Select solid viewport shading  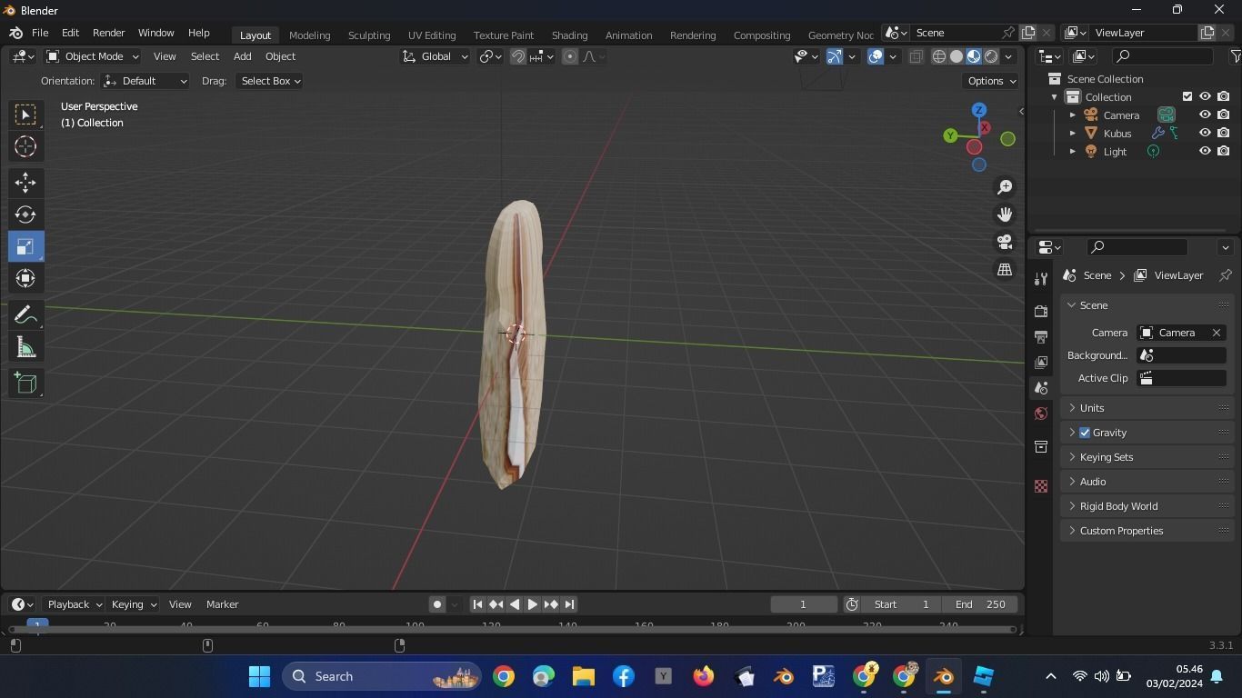pyautogui.click(x=957, y=56)
